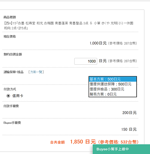Click the bid amount input field showing 1000

86,61
